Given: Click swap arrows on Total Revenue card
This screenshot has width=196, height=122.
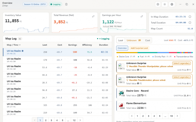Looking at the screenshot, I should [93, 16].
